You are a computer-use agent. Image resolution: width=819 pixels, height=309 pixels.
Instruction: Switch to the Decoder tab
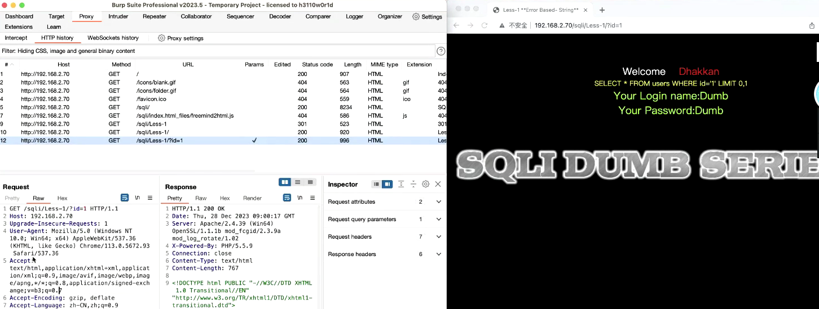pos(280,16)
